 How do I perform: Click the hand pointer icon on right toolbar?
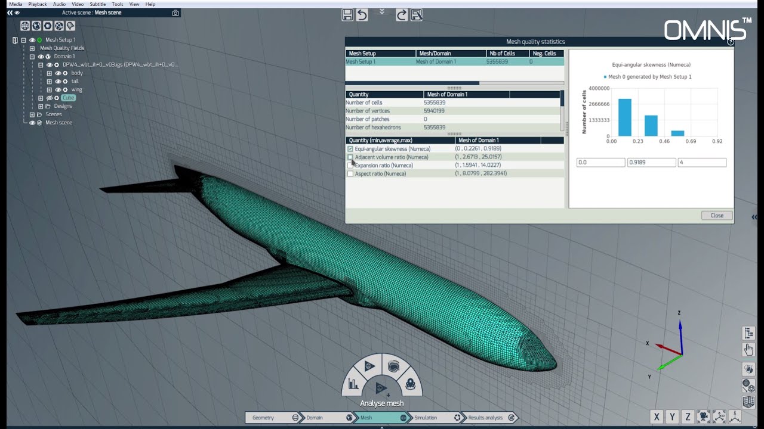point(748,350)
